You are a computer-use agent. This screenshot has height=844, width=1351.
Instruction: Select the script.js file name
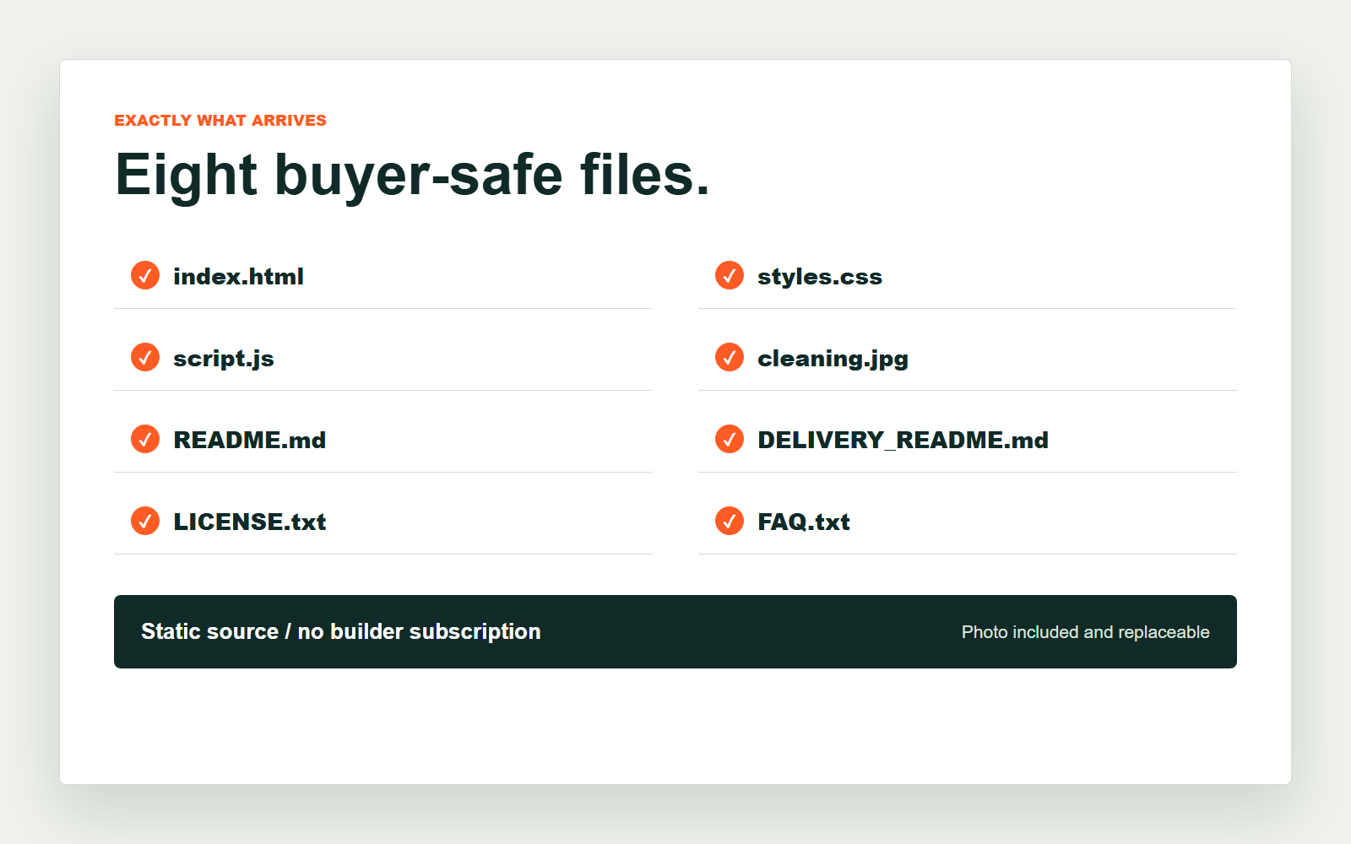click(x=224, y=359)
